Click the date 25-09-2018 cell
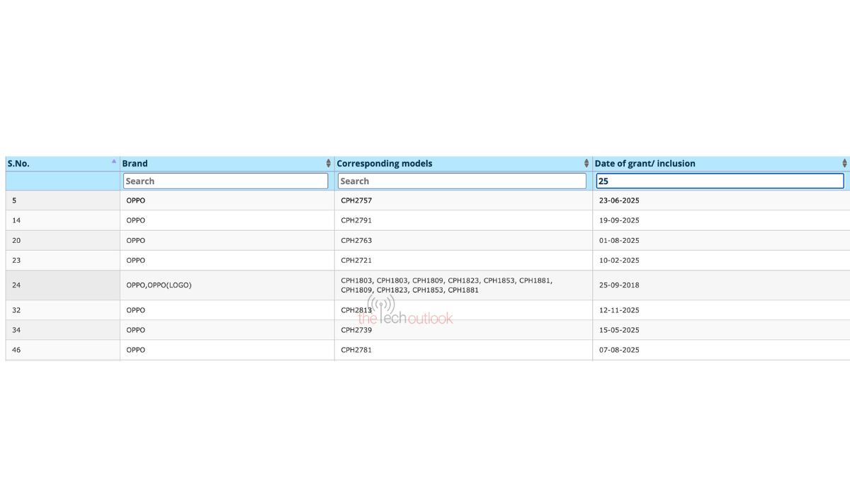Screen dimensions: 850x478 tap(619, 285)
